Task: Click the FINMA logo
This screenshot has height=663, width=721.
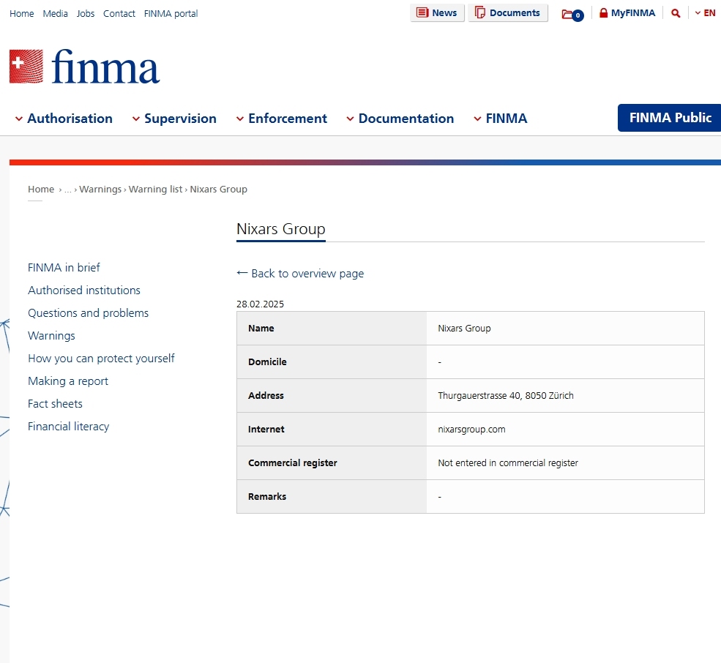Action: [84, 67]
